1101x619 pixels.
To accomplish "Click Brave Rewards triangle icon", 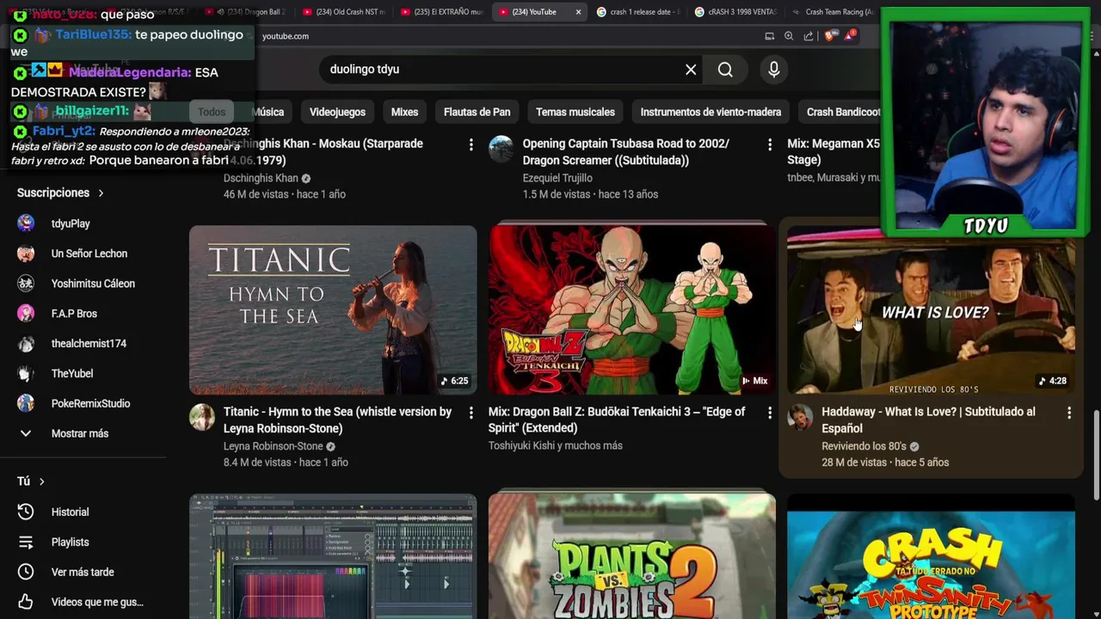I will [x=850, y=35].
